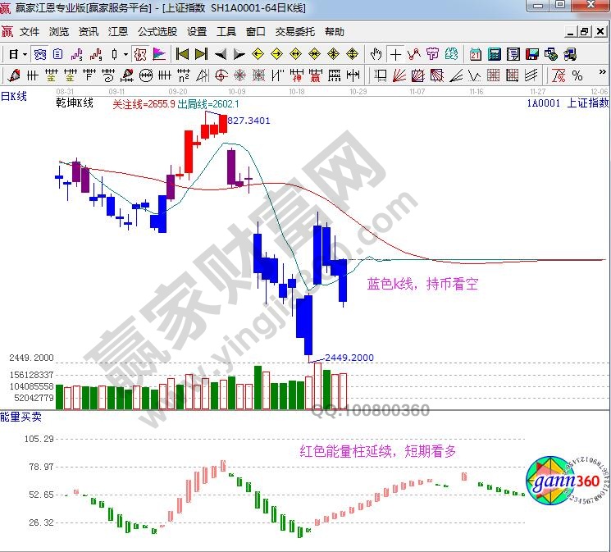Open the 公式选股 menu
The image size is (611, 552).
(157, 32)
